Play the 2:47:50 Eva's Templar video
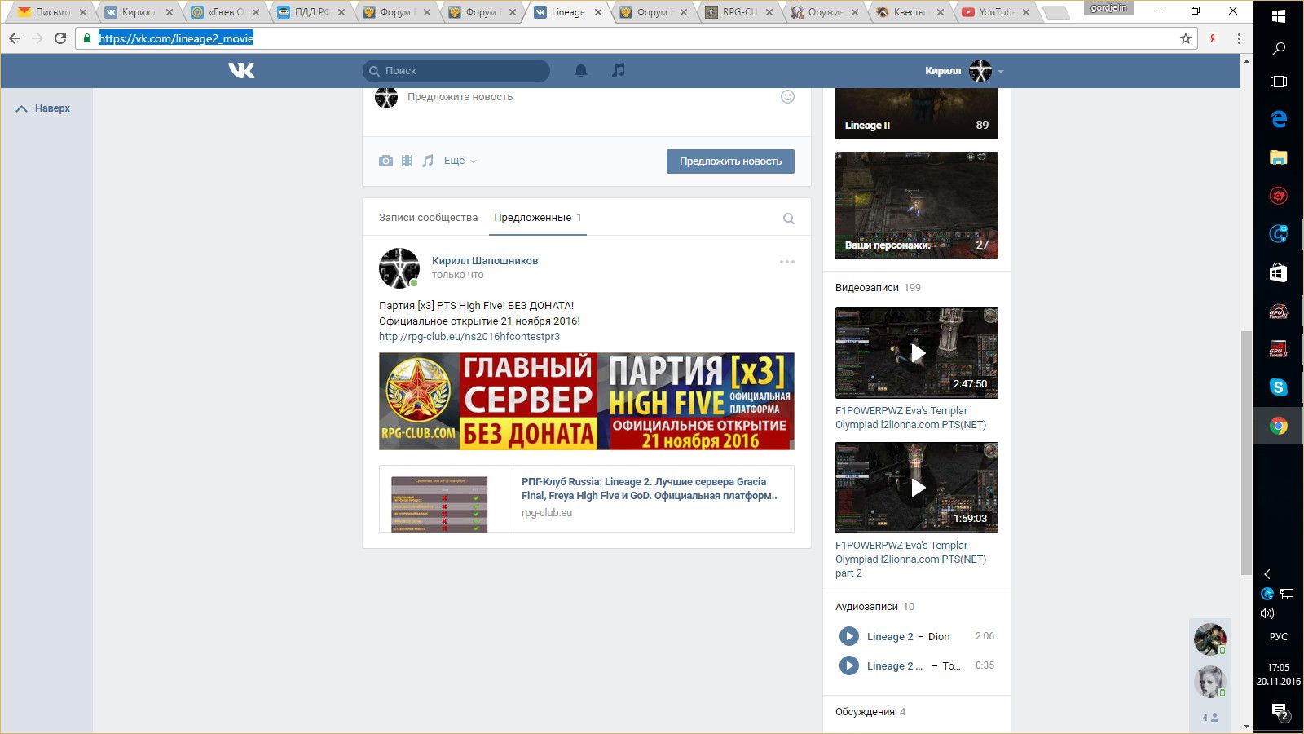 [x=917, y=353]
